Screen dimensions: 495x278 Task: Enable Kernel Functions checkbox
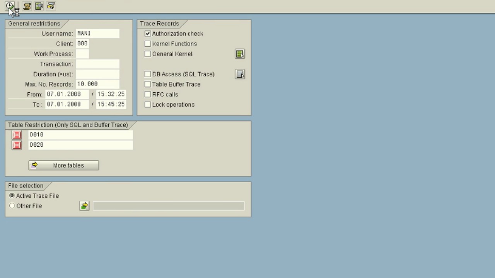click(x=147, y=44)
